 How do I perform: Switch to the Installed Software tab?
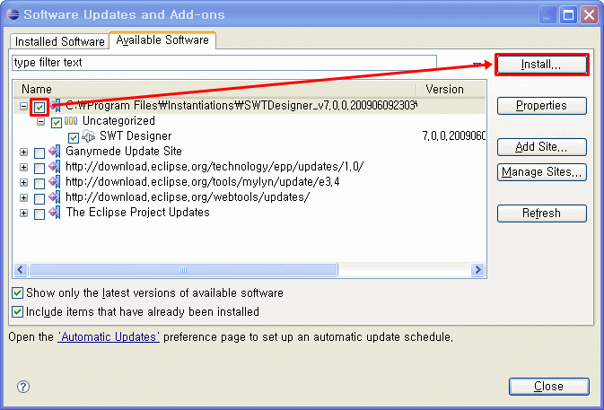(x=60, y=41)
